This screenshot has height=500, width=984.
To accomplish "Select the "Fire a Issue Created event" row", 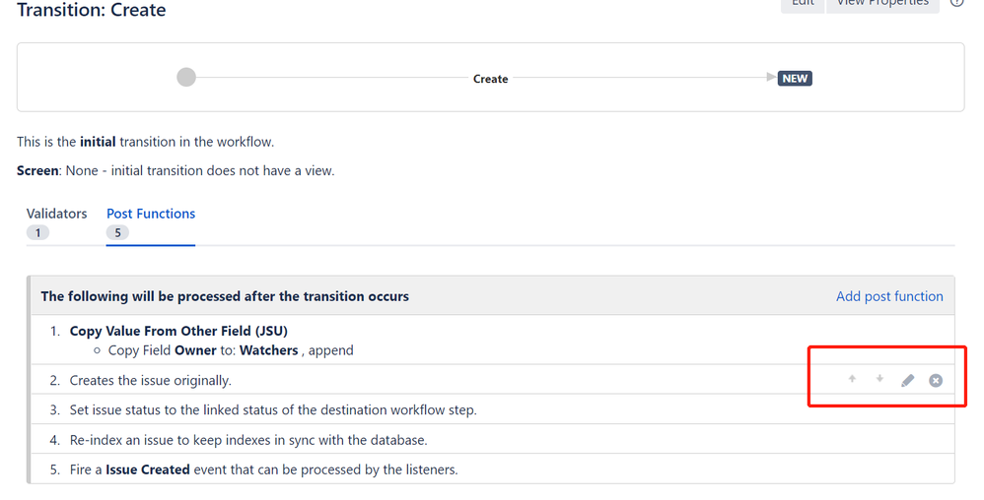I will point(493,469).
